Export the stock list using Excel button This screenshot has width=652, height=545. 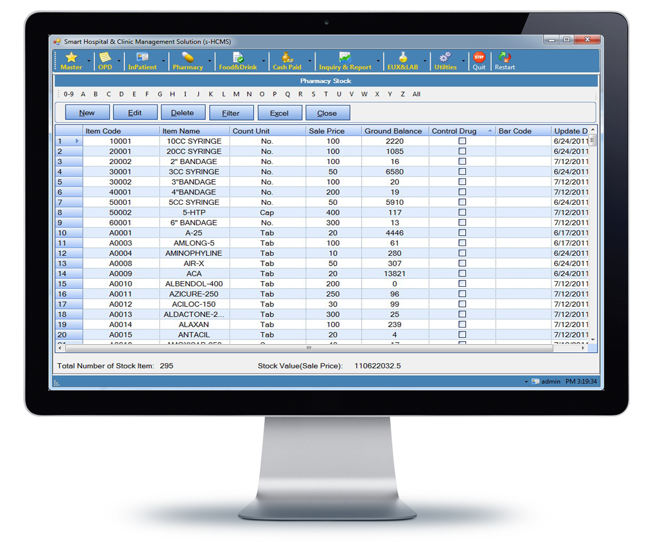click(x=279, y=113)
